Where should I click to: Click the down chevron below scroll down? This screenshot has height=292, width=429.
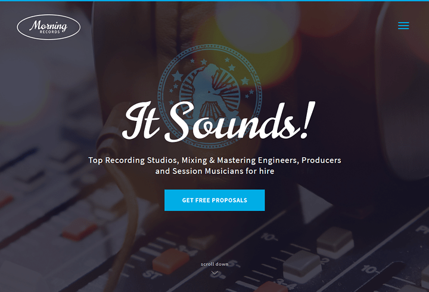pos(214,273)
